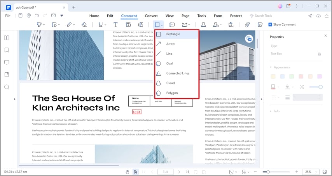Select the Typewriter text tool
Screen dimensions: 332x176
(115, 24)
